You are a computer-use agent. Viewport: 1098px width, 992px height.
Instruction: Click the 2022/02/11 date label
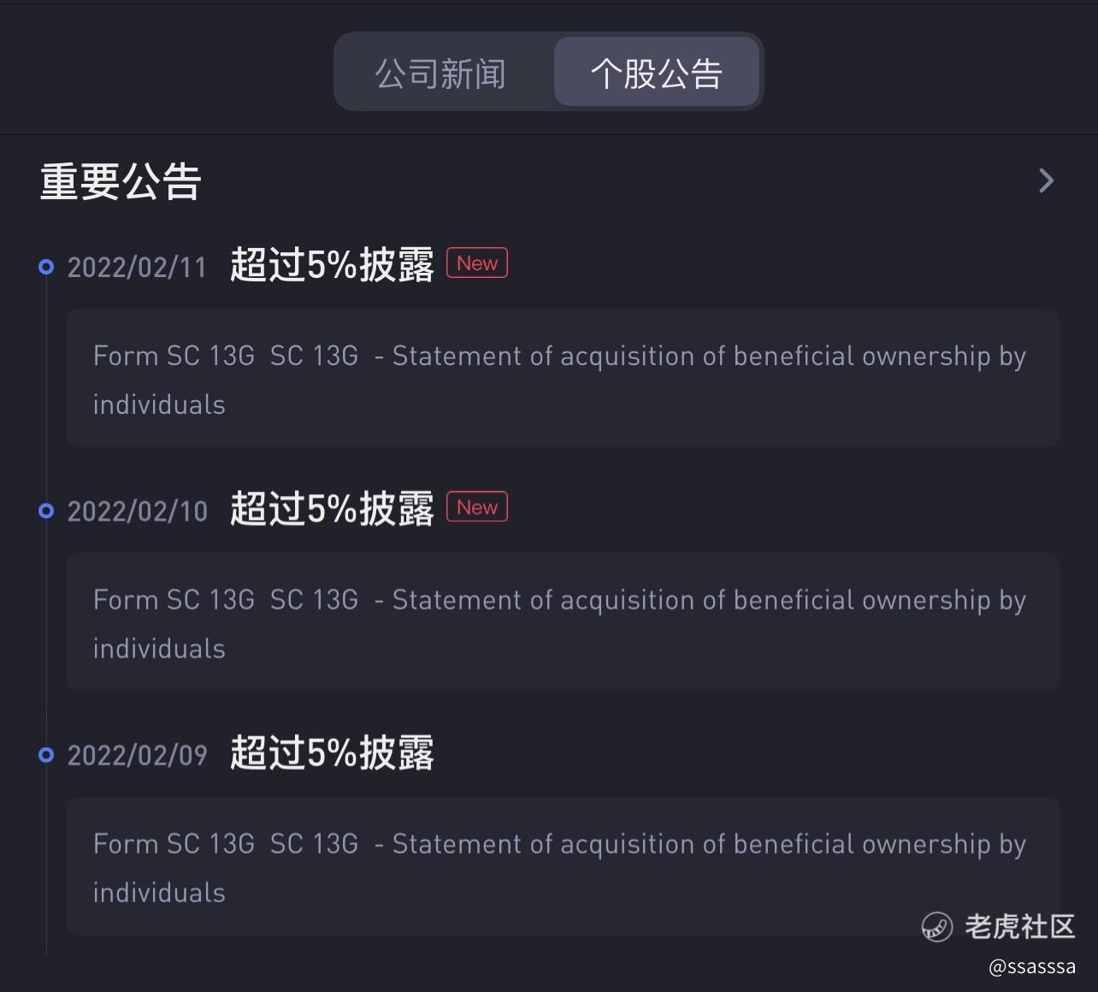(x=137, y=268)
